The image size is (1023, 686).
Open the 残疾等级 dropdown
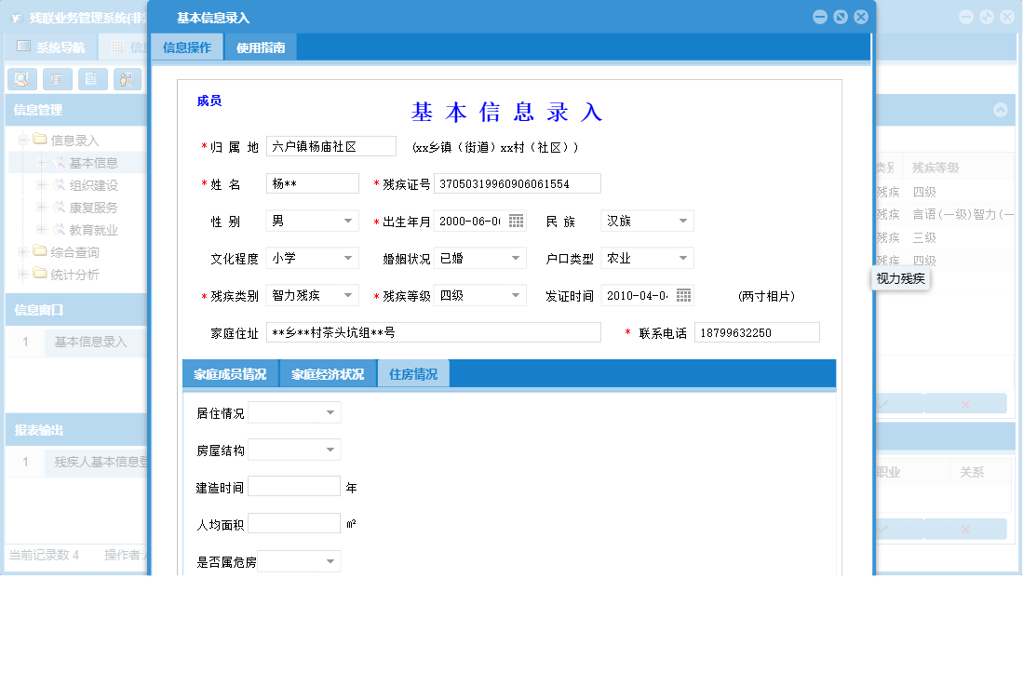(518, 295)
